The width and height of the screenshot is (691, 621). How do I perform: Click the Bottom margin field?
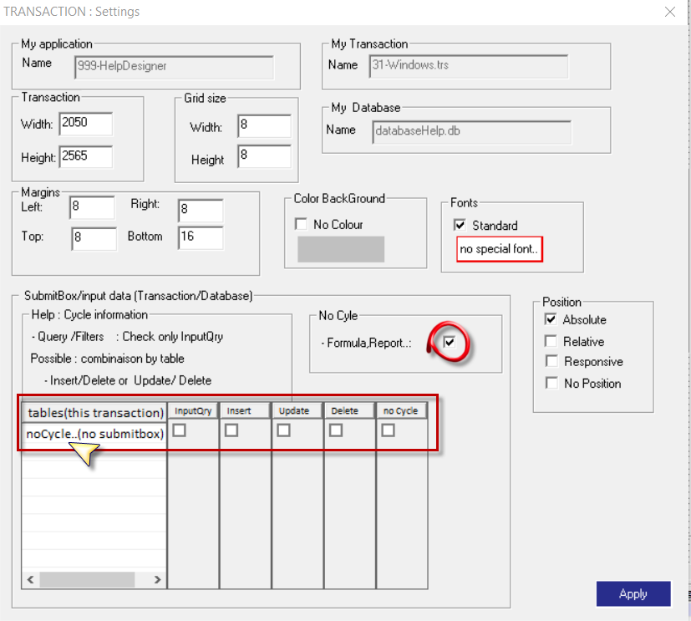tap(201, 238)
